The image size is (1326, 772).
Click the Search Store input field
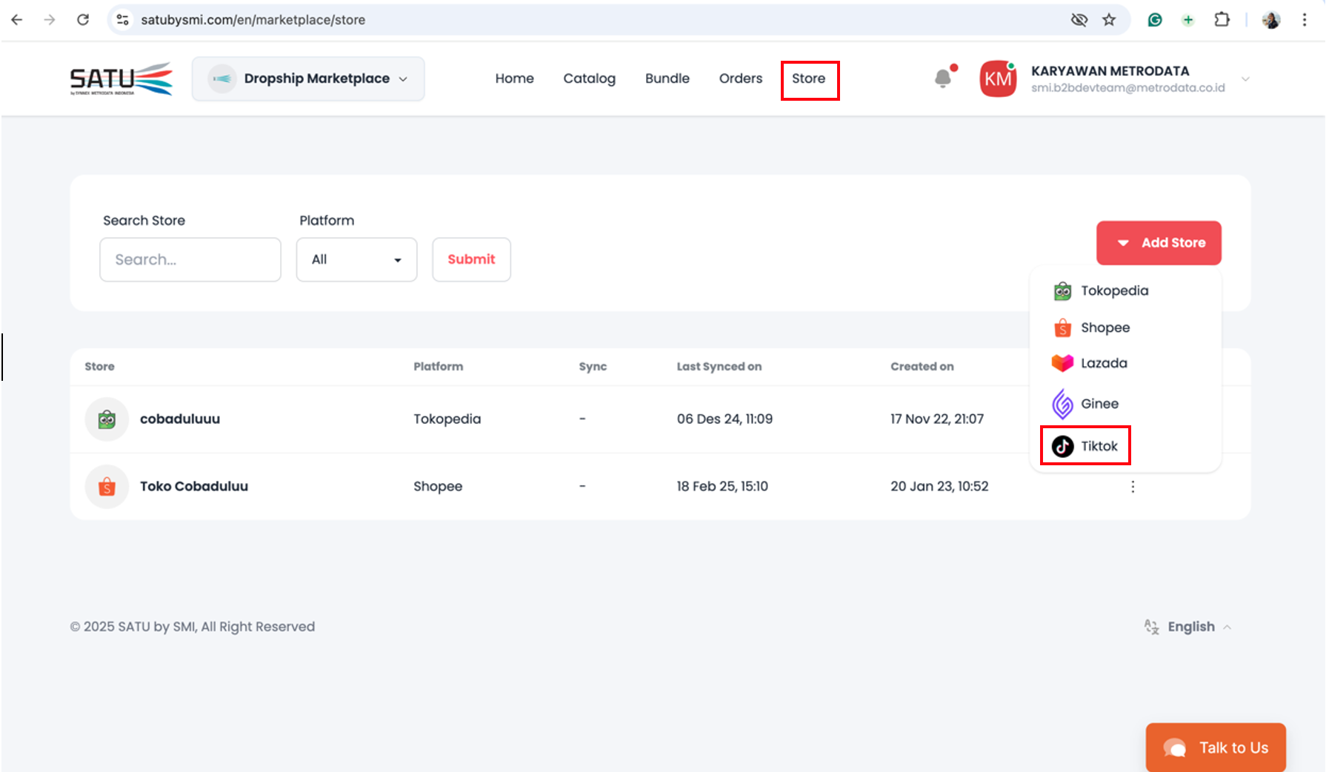(x=190, y=259)
